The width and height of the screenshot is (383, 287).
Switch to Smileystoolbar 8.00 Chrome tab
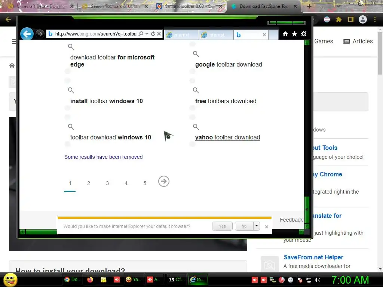click(x=189, y=6)
